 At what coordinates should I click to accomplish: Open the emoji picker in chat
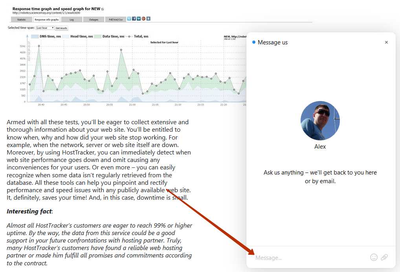[374, 257]
